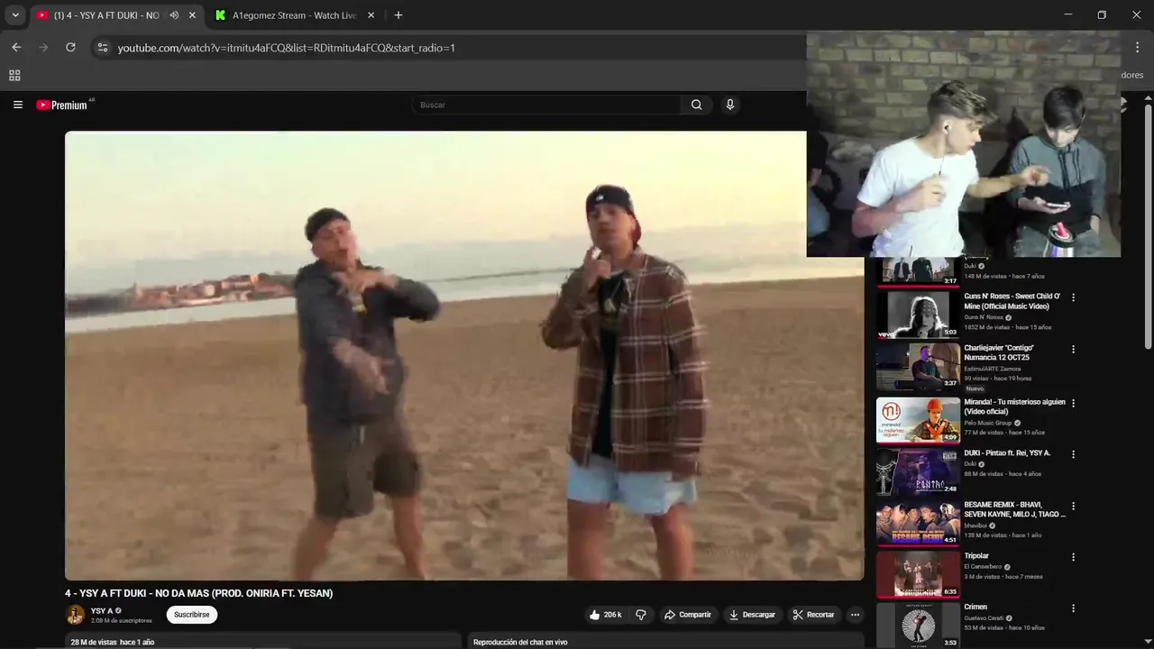Open the tab search dropdown arrow

pos(14,15)
